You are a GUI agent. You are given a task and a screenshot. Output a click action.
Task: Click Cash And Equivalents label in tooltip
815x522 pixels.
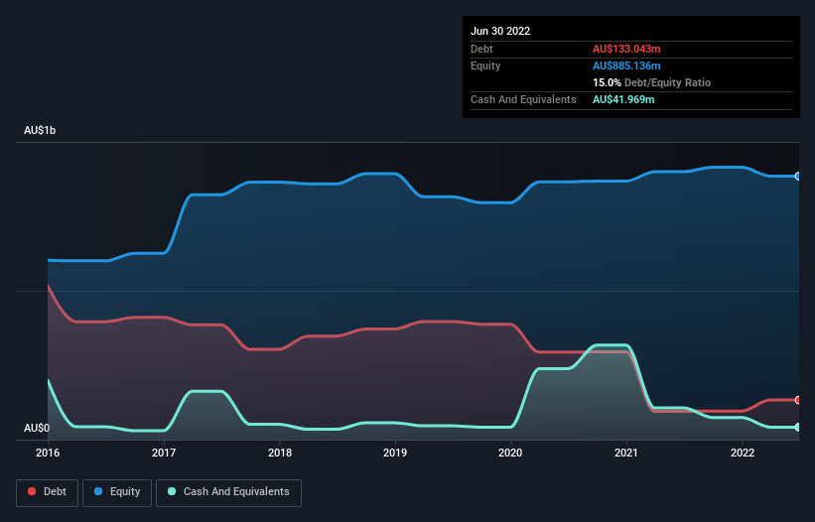click(x=523, y=99)
